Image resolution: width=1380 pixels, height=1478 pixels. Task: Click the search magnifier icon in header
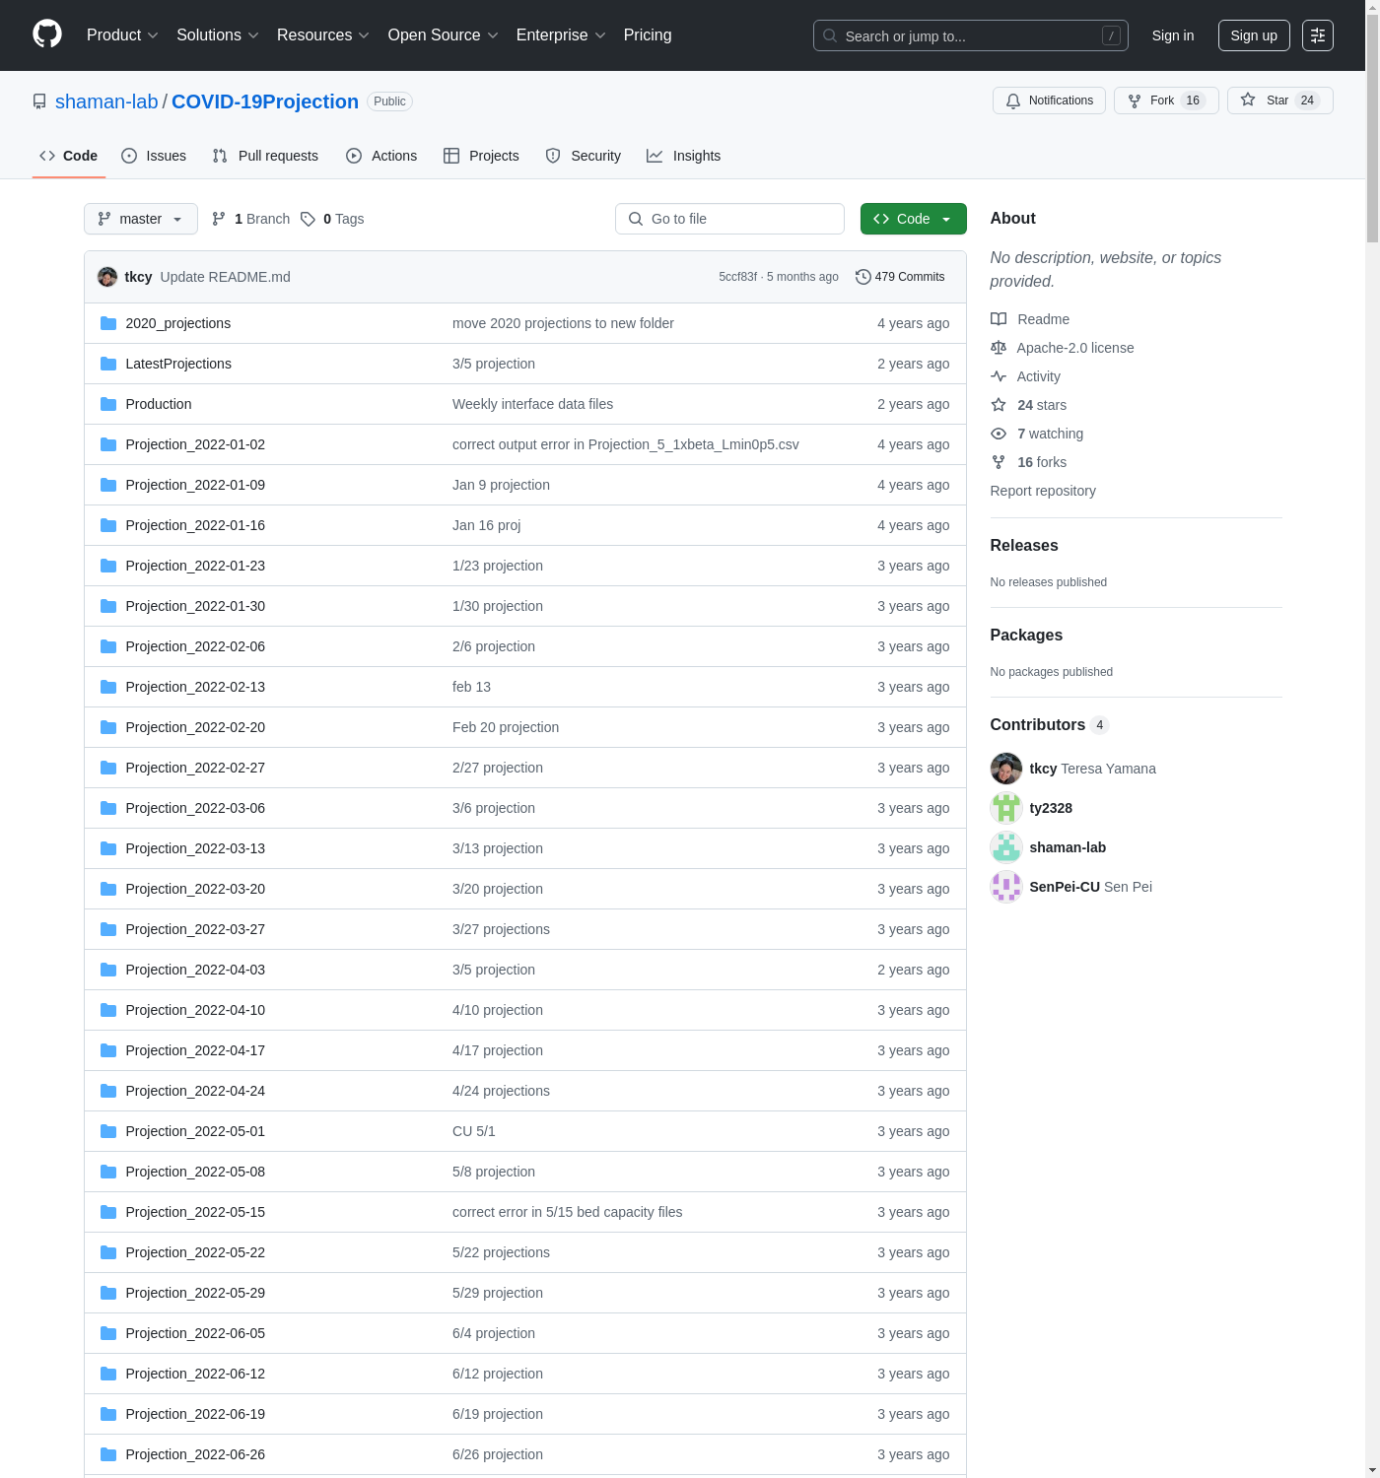point(830,35)
